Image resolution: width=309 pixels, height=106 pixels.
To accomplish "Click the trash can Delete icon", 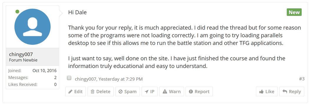I will [92, 92].
